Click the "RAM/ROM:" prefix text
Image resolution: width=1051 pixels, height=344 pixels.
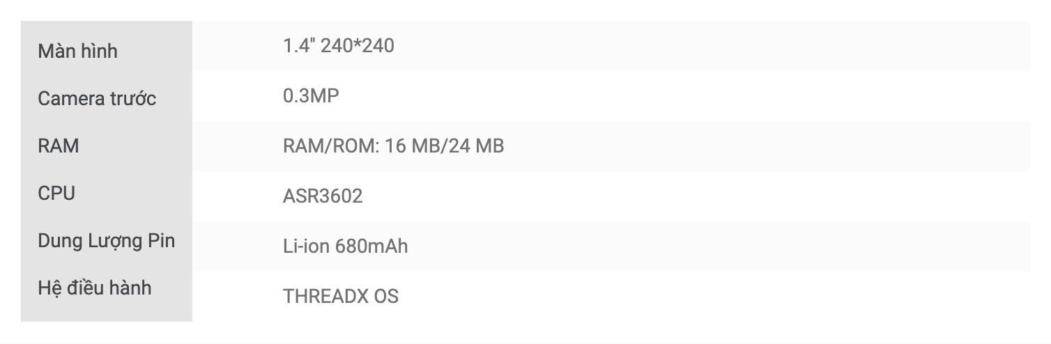click(x=330, y=146)
